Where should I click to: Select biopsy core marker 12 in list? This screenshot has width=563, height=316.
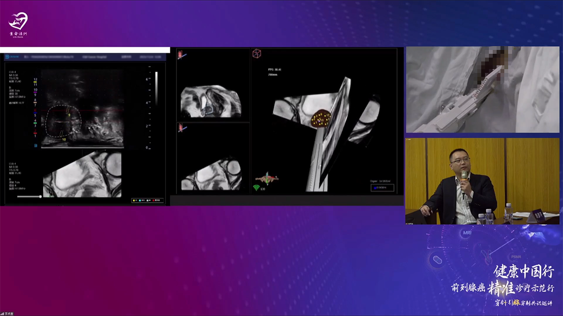35,79
